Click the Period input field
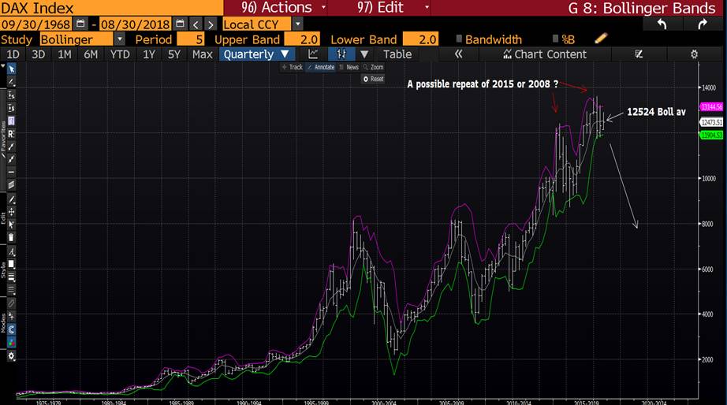This screenshot has width=727, height=405. click(191, 39)
